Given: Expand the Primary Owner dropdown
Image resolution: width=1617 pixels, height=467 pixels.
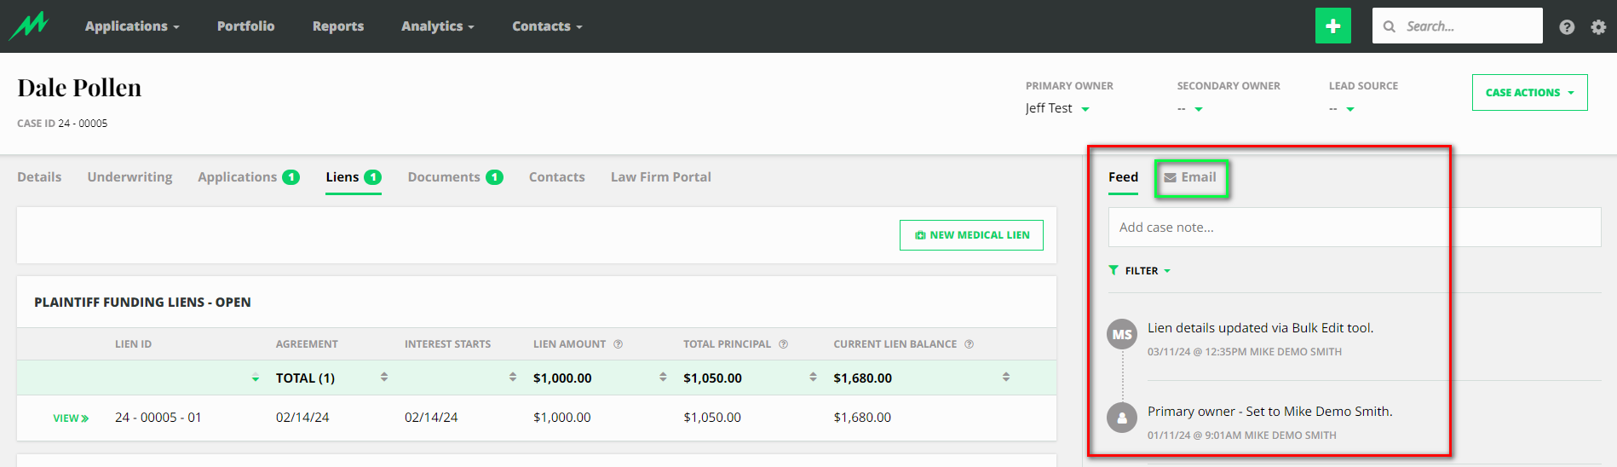Looking at the screenshot, I should pos(1085,109).
